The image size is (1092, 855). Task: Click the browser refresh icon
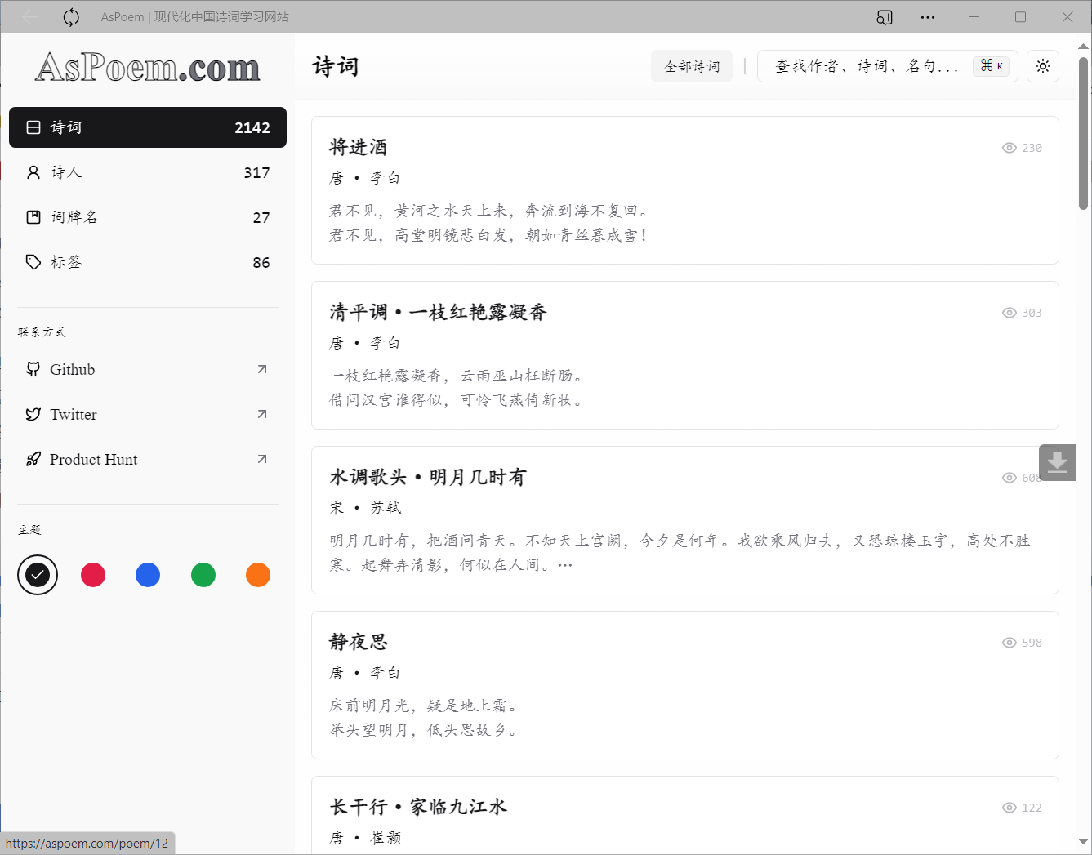pyautogui.click(x=71, y=17)
